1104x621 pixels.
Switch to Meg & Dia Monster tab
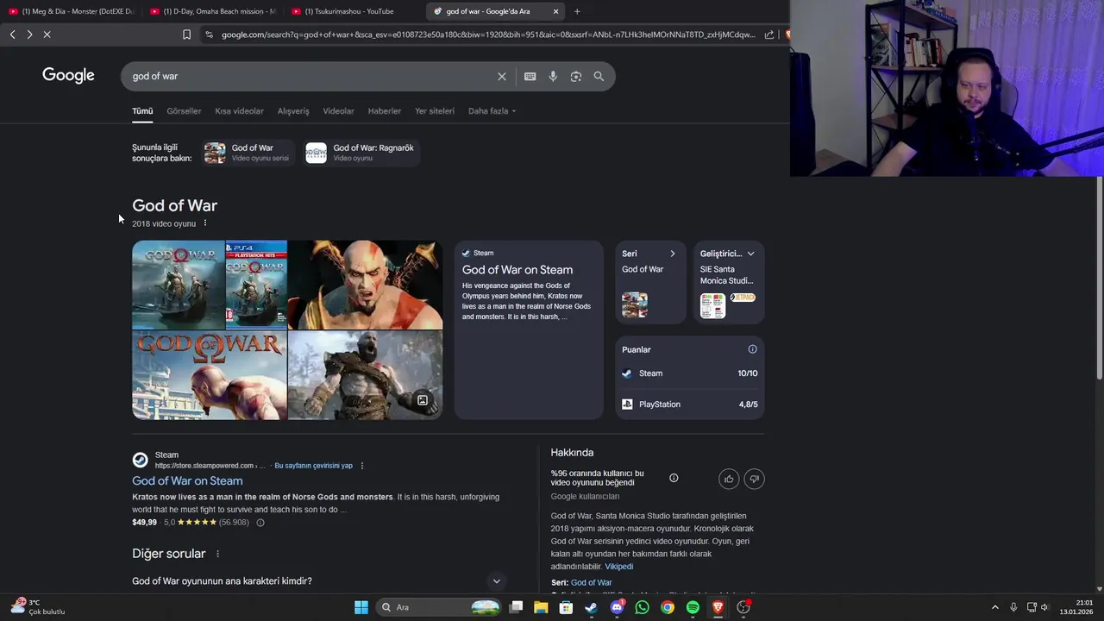72,11
